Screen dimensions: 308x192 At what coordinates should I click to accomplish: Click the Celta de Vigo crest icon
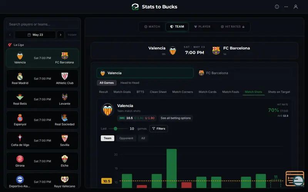point(20,138)
